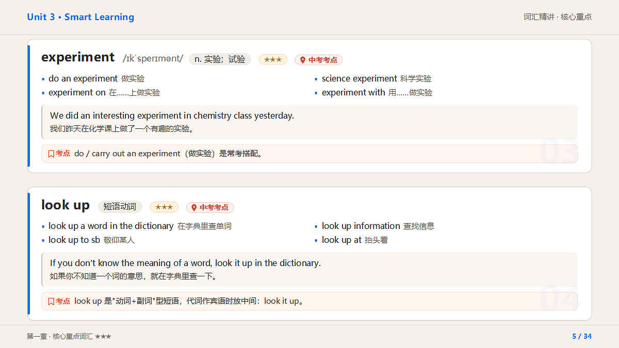
Task: Select the headword experiment
Action: coord(78,57)
